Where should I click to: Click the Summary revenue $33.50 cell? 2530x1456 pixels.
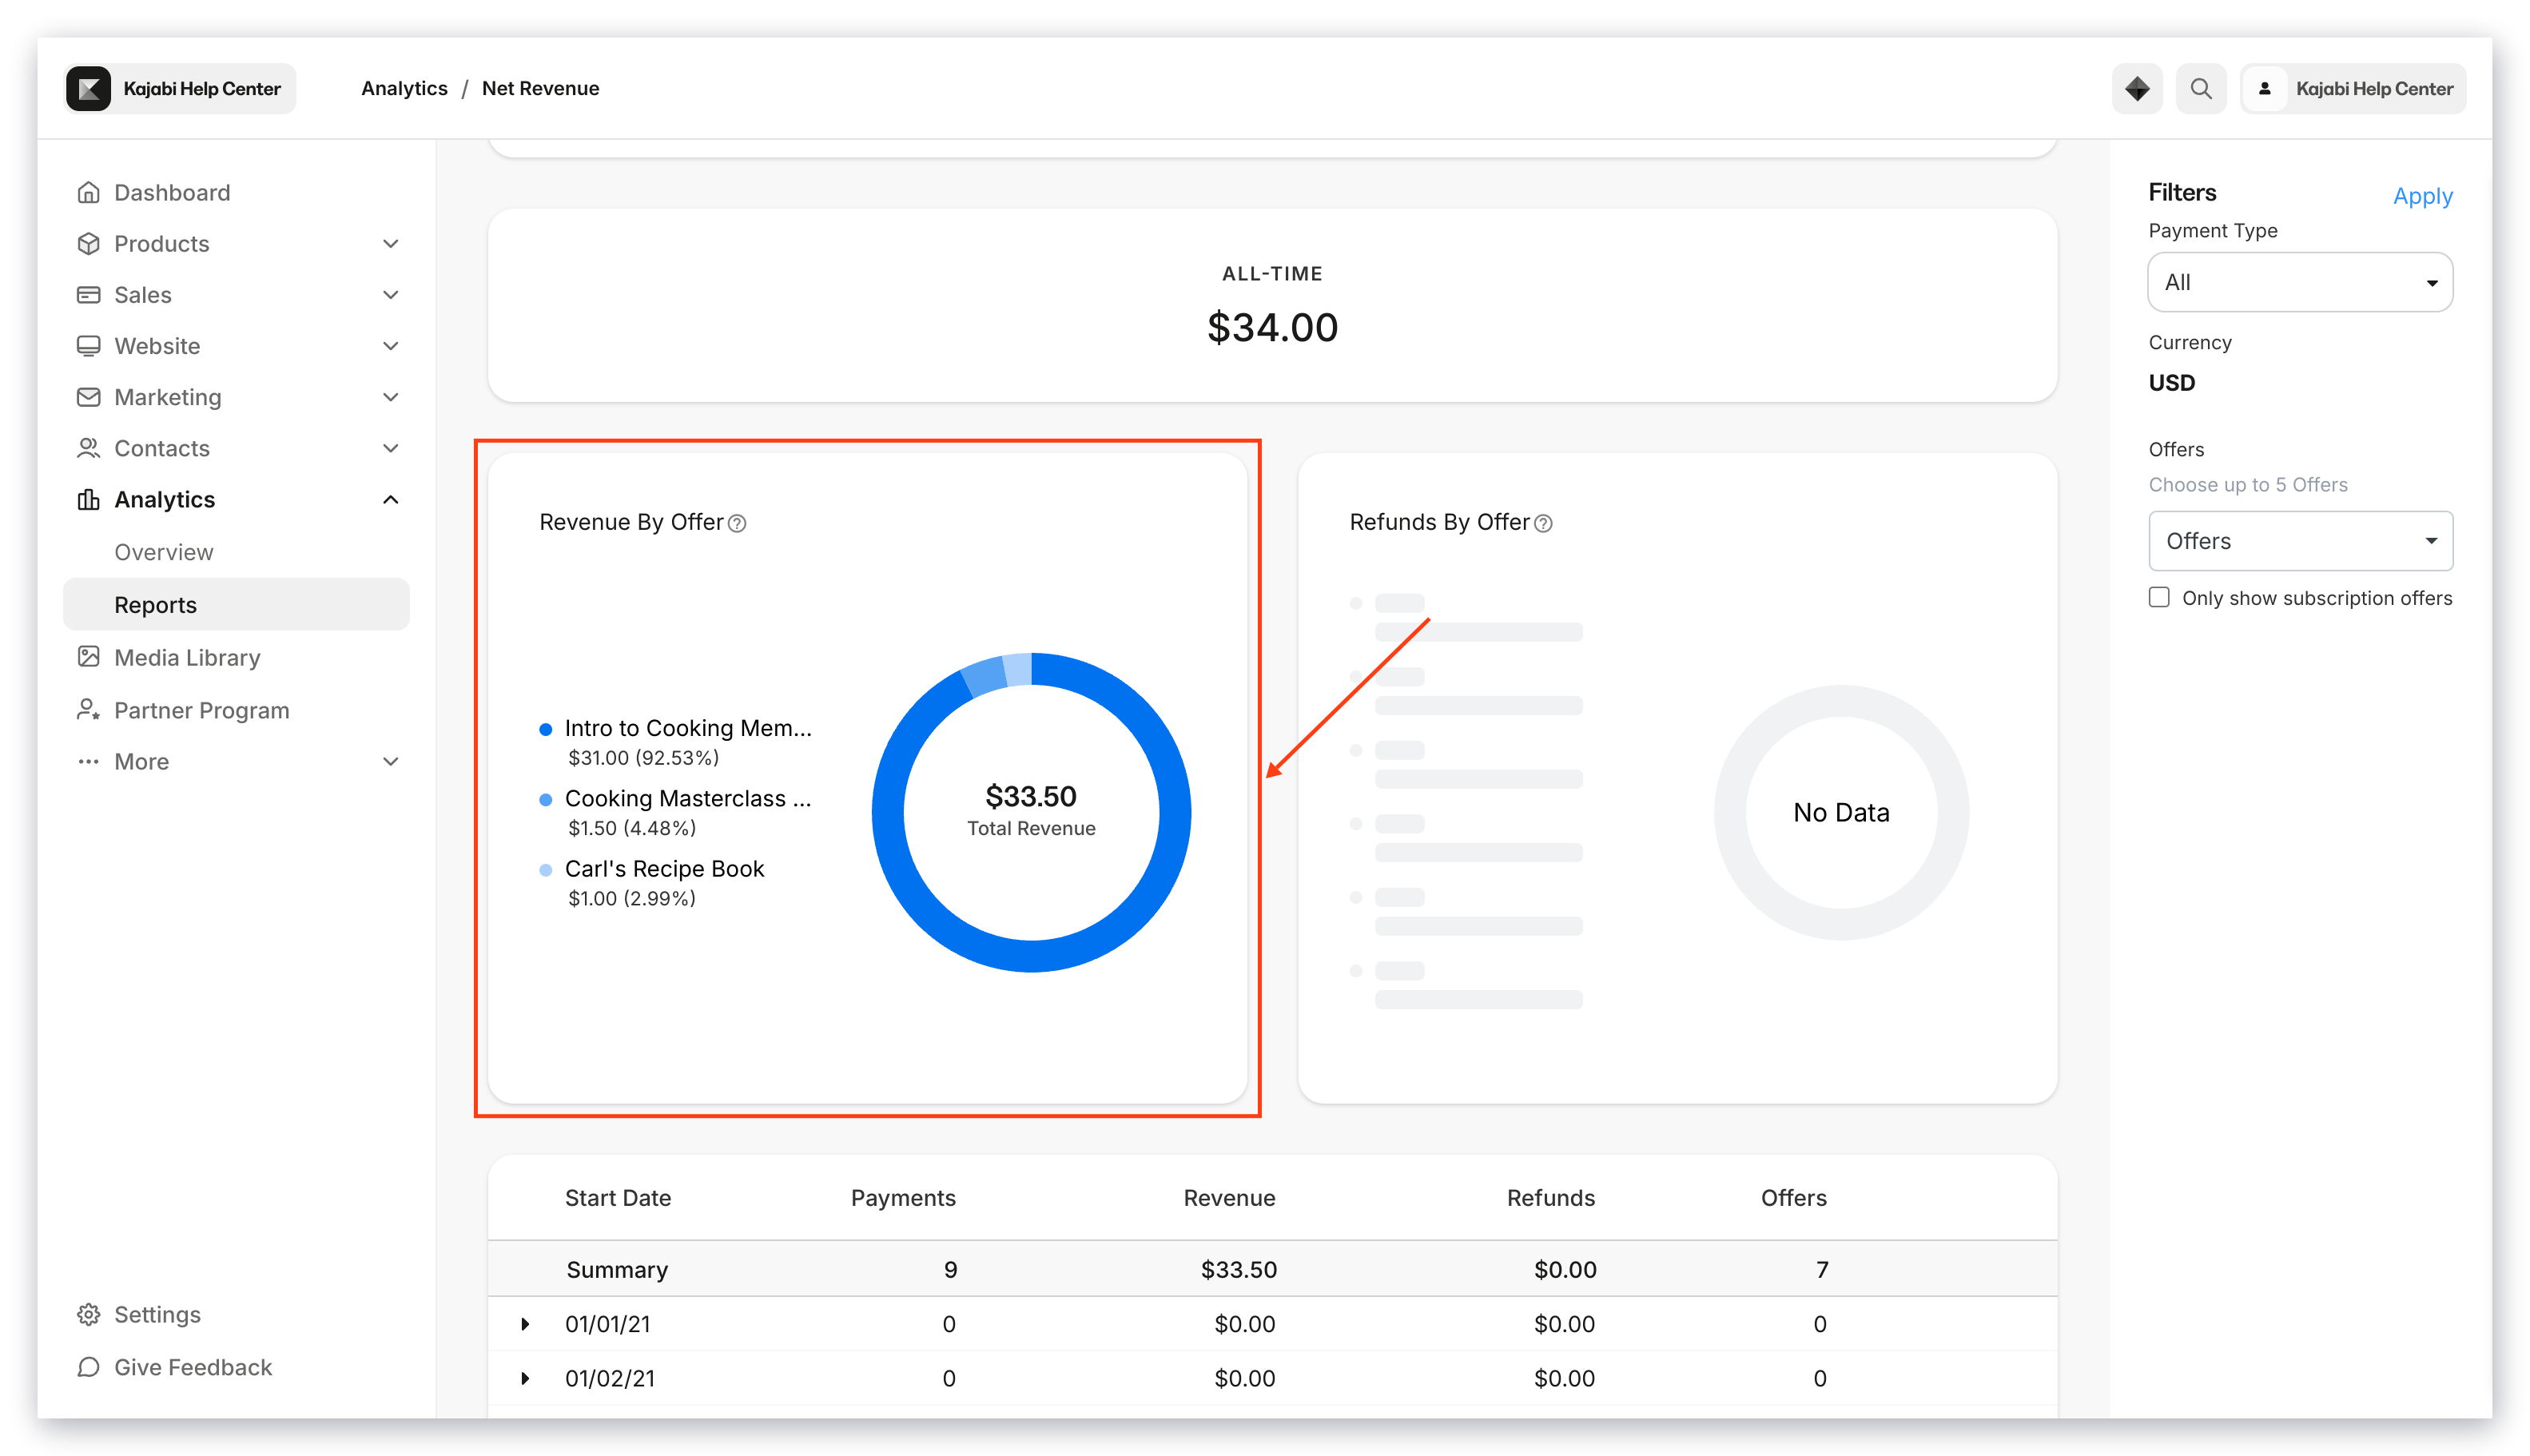pyautogui.click(x=1238, y=1269)
